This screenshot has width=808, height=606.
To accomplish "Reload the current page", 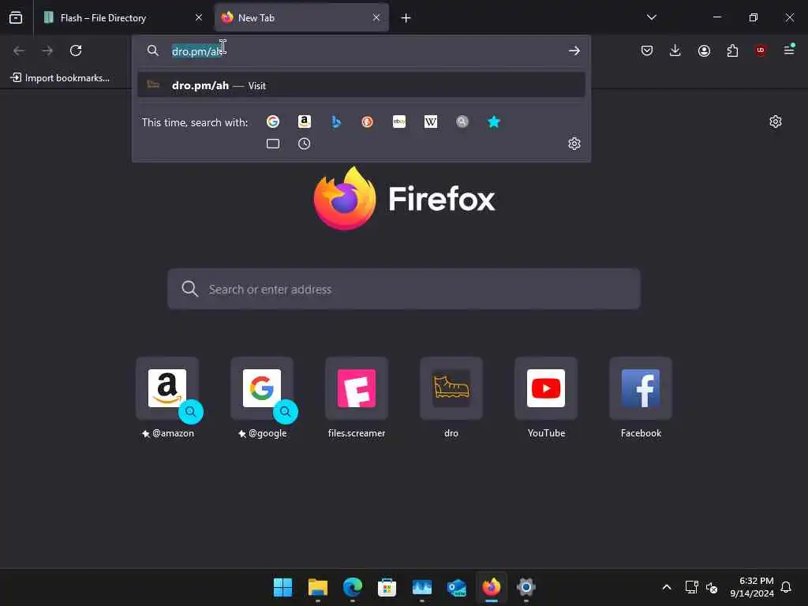I will 76,50.
